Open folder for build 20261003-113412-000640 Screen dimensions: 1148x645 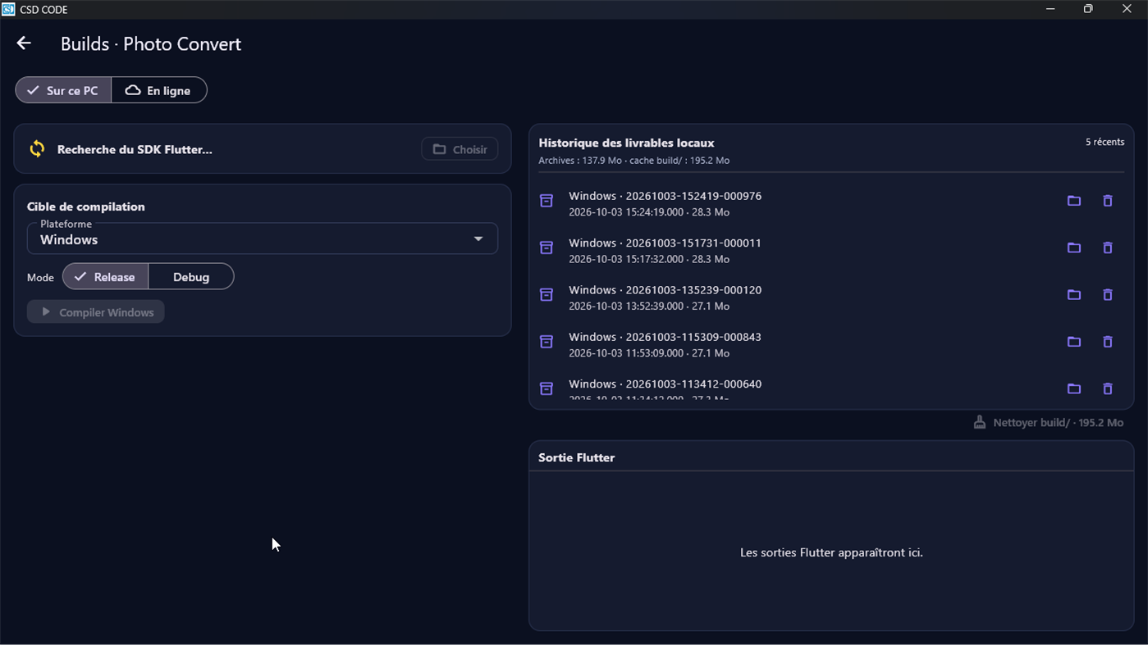click(x=1073, y=388)
